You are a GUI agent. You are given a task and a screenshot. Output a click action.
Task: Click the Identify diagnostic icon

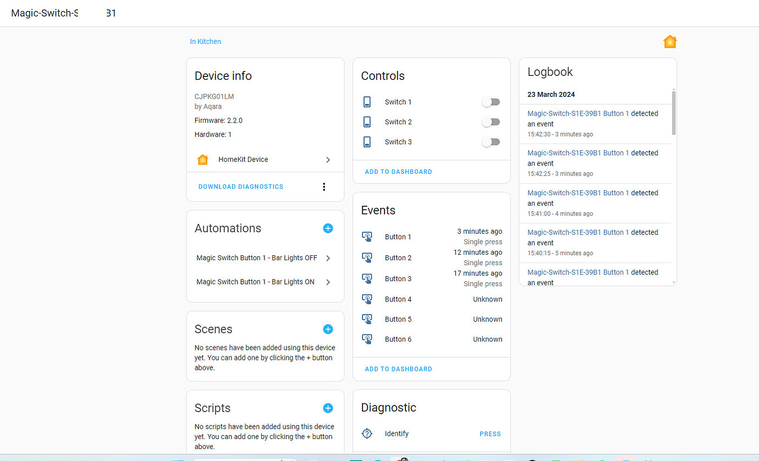coord(367,433)
